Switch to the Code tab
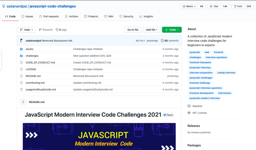 [x=10, y=16]
